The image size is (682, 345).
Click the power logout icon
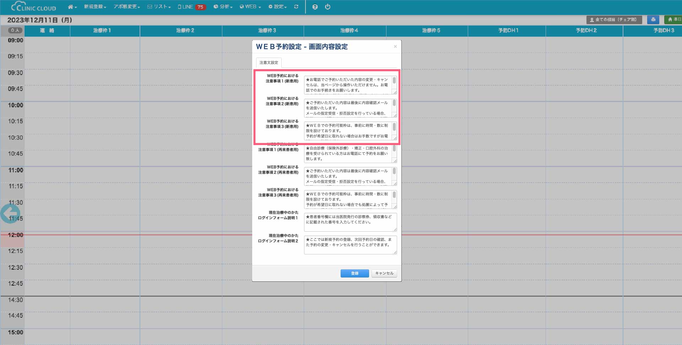(x=328, y=7)
